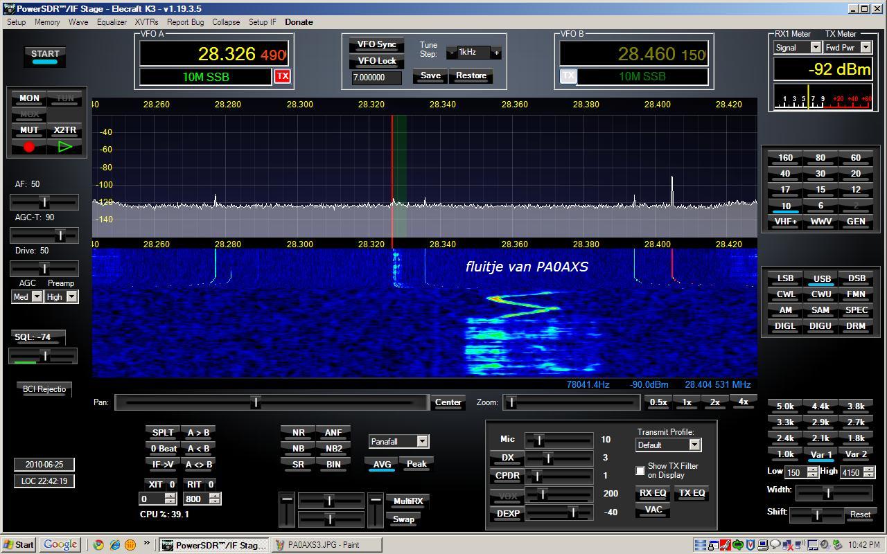Select the 20 meter band button
The image size is (887, 554).
[856, 174]
